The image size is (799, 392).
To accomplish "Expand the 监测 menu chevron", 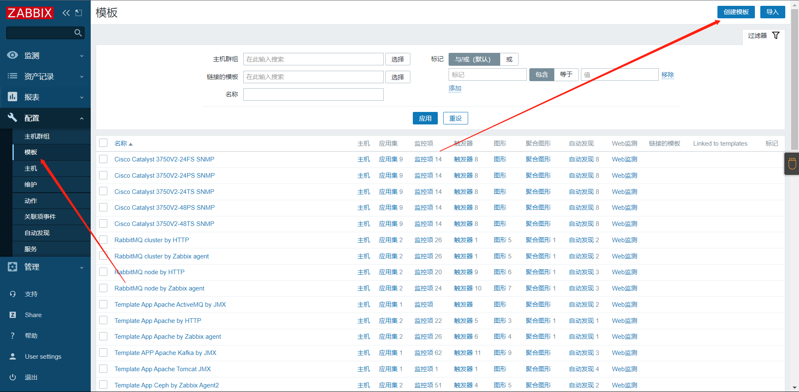I will point(82,56).
